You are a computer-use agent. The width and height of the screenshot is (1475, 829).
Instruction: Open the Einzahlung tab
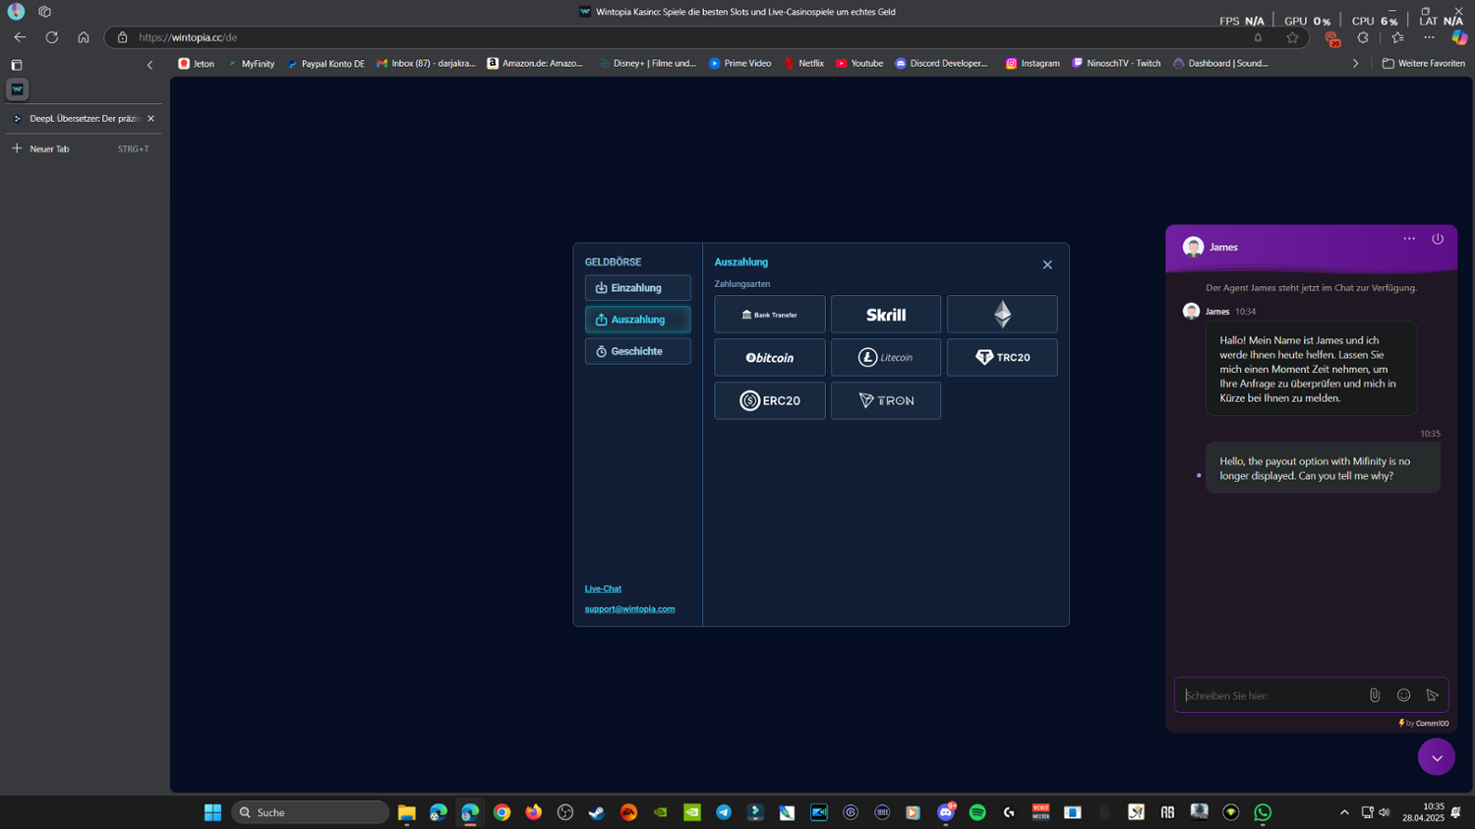[637, 288]
